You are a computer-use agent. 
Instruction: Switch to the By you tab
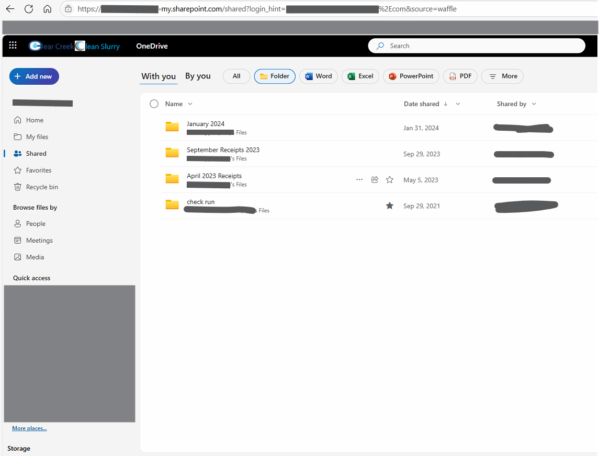tap(198, 76)
